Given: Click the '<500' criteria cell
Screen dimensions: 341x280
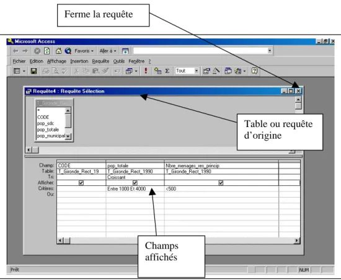Looking at the screenshot, I should coord(221,189).
